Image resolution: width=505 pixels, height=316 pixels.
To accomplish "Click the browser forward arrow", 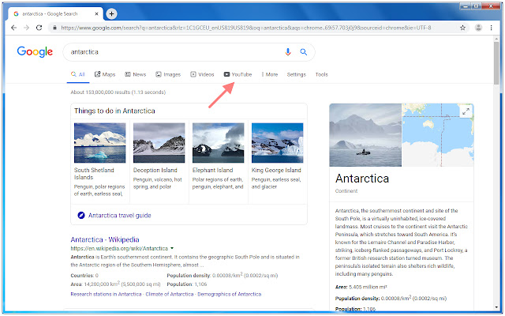I will [26, 28].
